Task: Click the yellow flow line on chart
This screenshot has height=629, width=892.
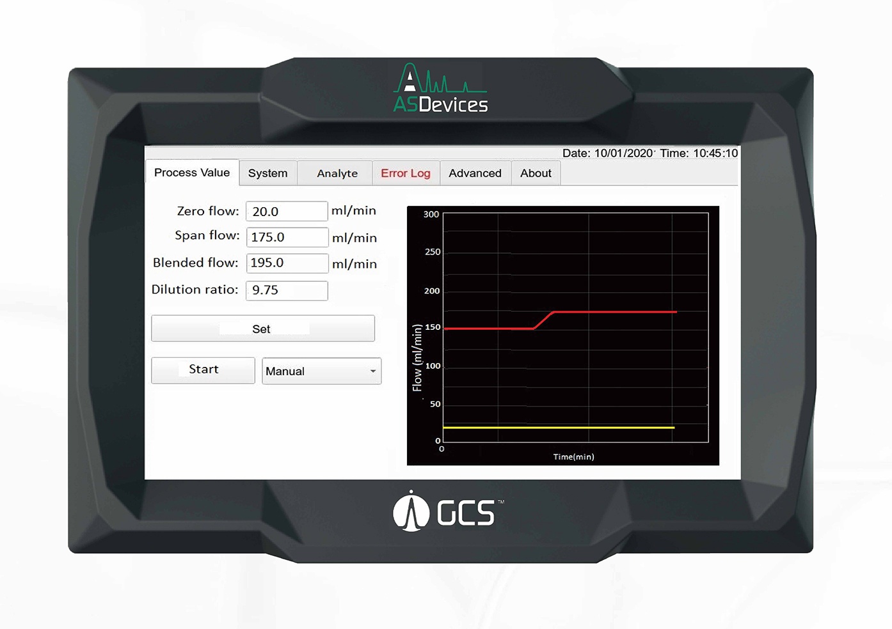Action: (557, 427)
